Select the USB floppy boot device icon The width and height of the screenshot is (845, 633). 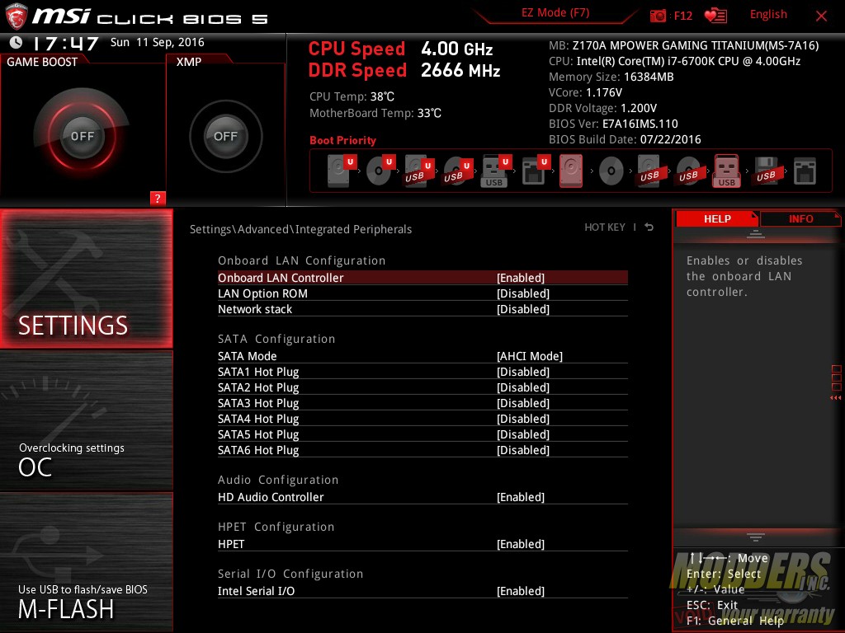click(x=766, y=171)
